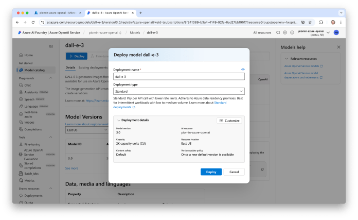Screen dimensions: 358x220
Task: Collapse the Playgrounds sidebar section
Action: click(51, 78)
